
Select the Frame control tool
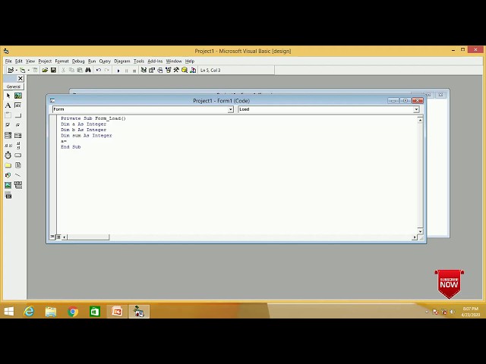pyautogui.click(x=8, y=115)
